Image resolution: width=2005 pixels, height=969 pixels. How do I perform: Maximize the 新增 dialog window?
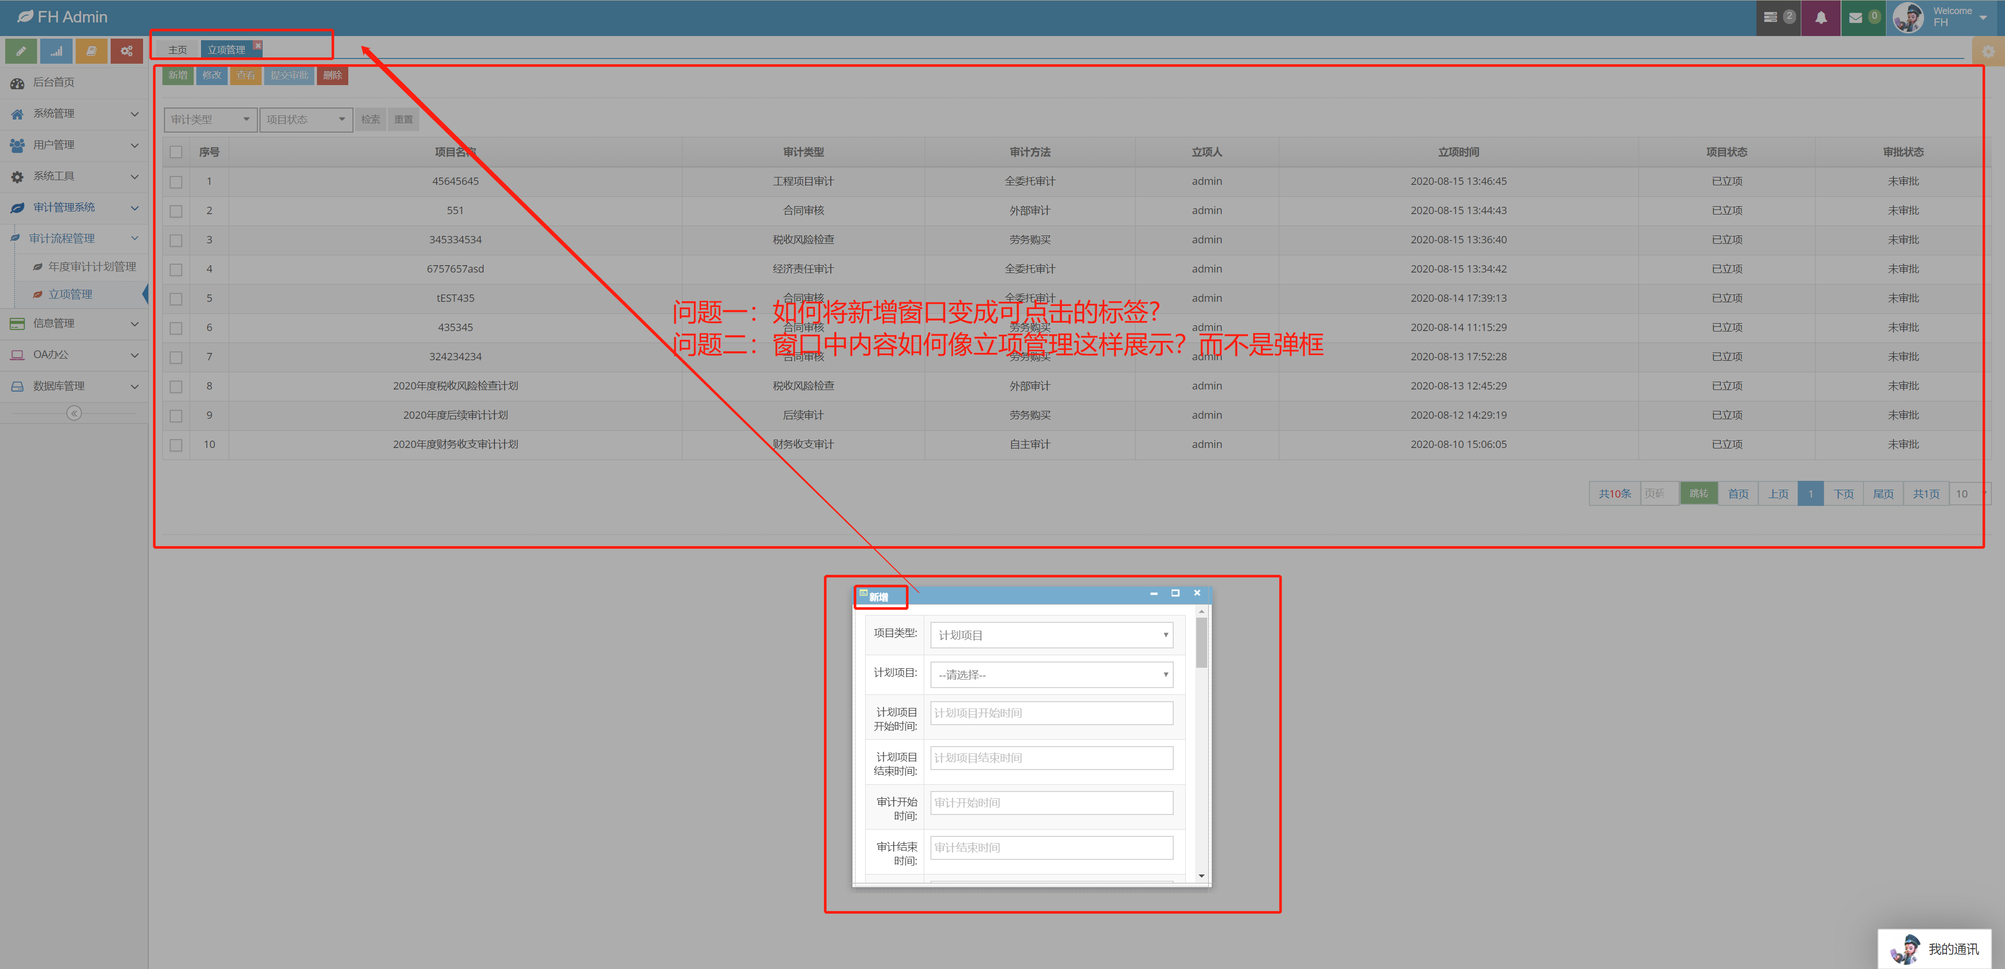[x=1175, y=593]
